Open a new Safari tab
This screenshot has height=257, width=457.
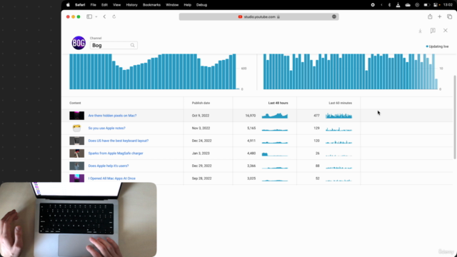pos(440,16)
